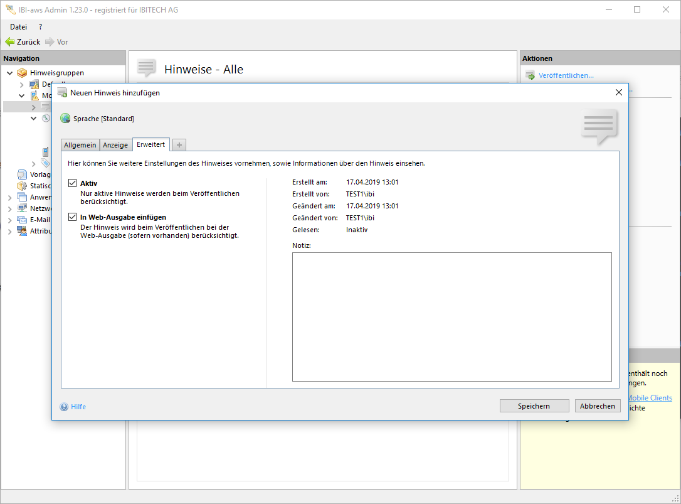Image resolution: width=681 pixels, height=504 pixels.
Task: Click the Hinweisgruppen box icon in the tree
Action: point(23,73)
